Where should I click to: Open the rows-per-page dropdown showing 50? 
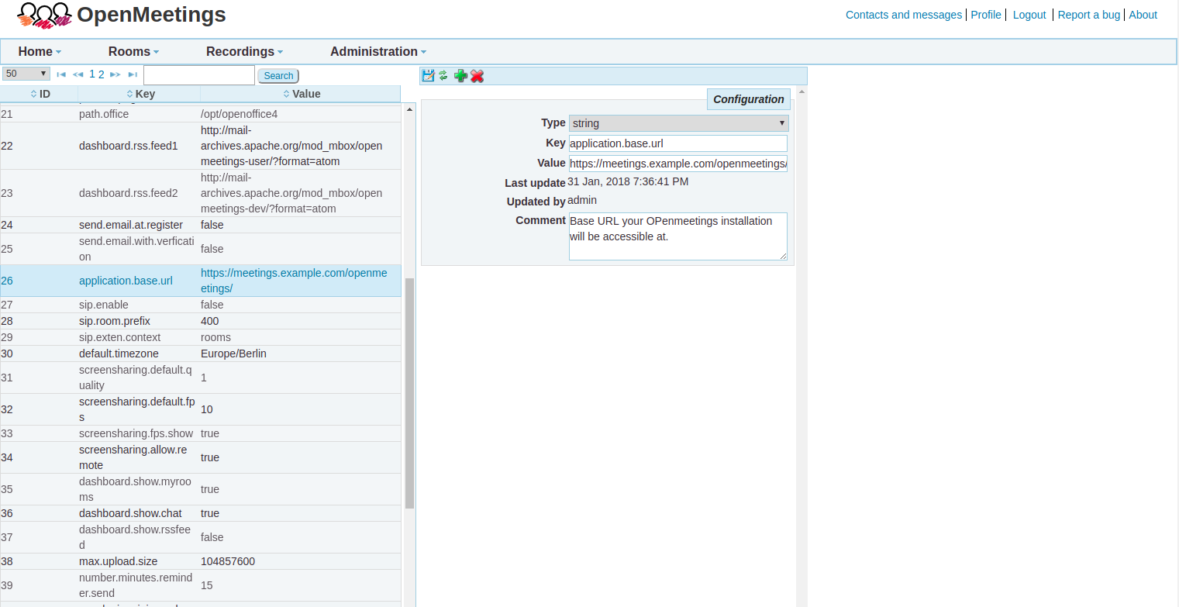(x=26, y=74)
